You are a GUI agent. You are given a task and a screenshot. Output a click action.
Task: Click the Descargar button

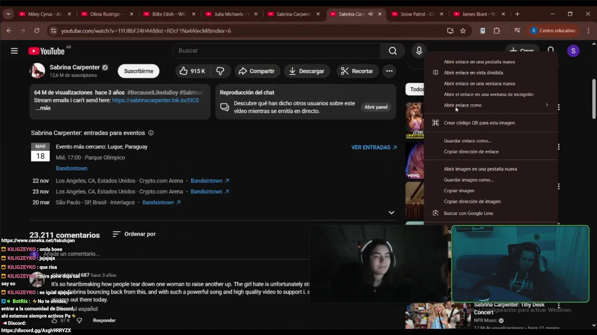click(x=307, y=71)
